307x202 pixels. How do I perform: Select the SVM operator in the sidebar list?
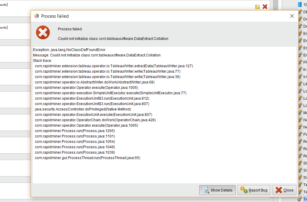click(304, 170)
